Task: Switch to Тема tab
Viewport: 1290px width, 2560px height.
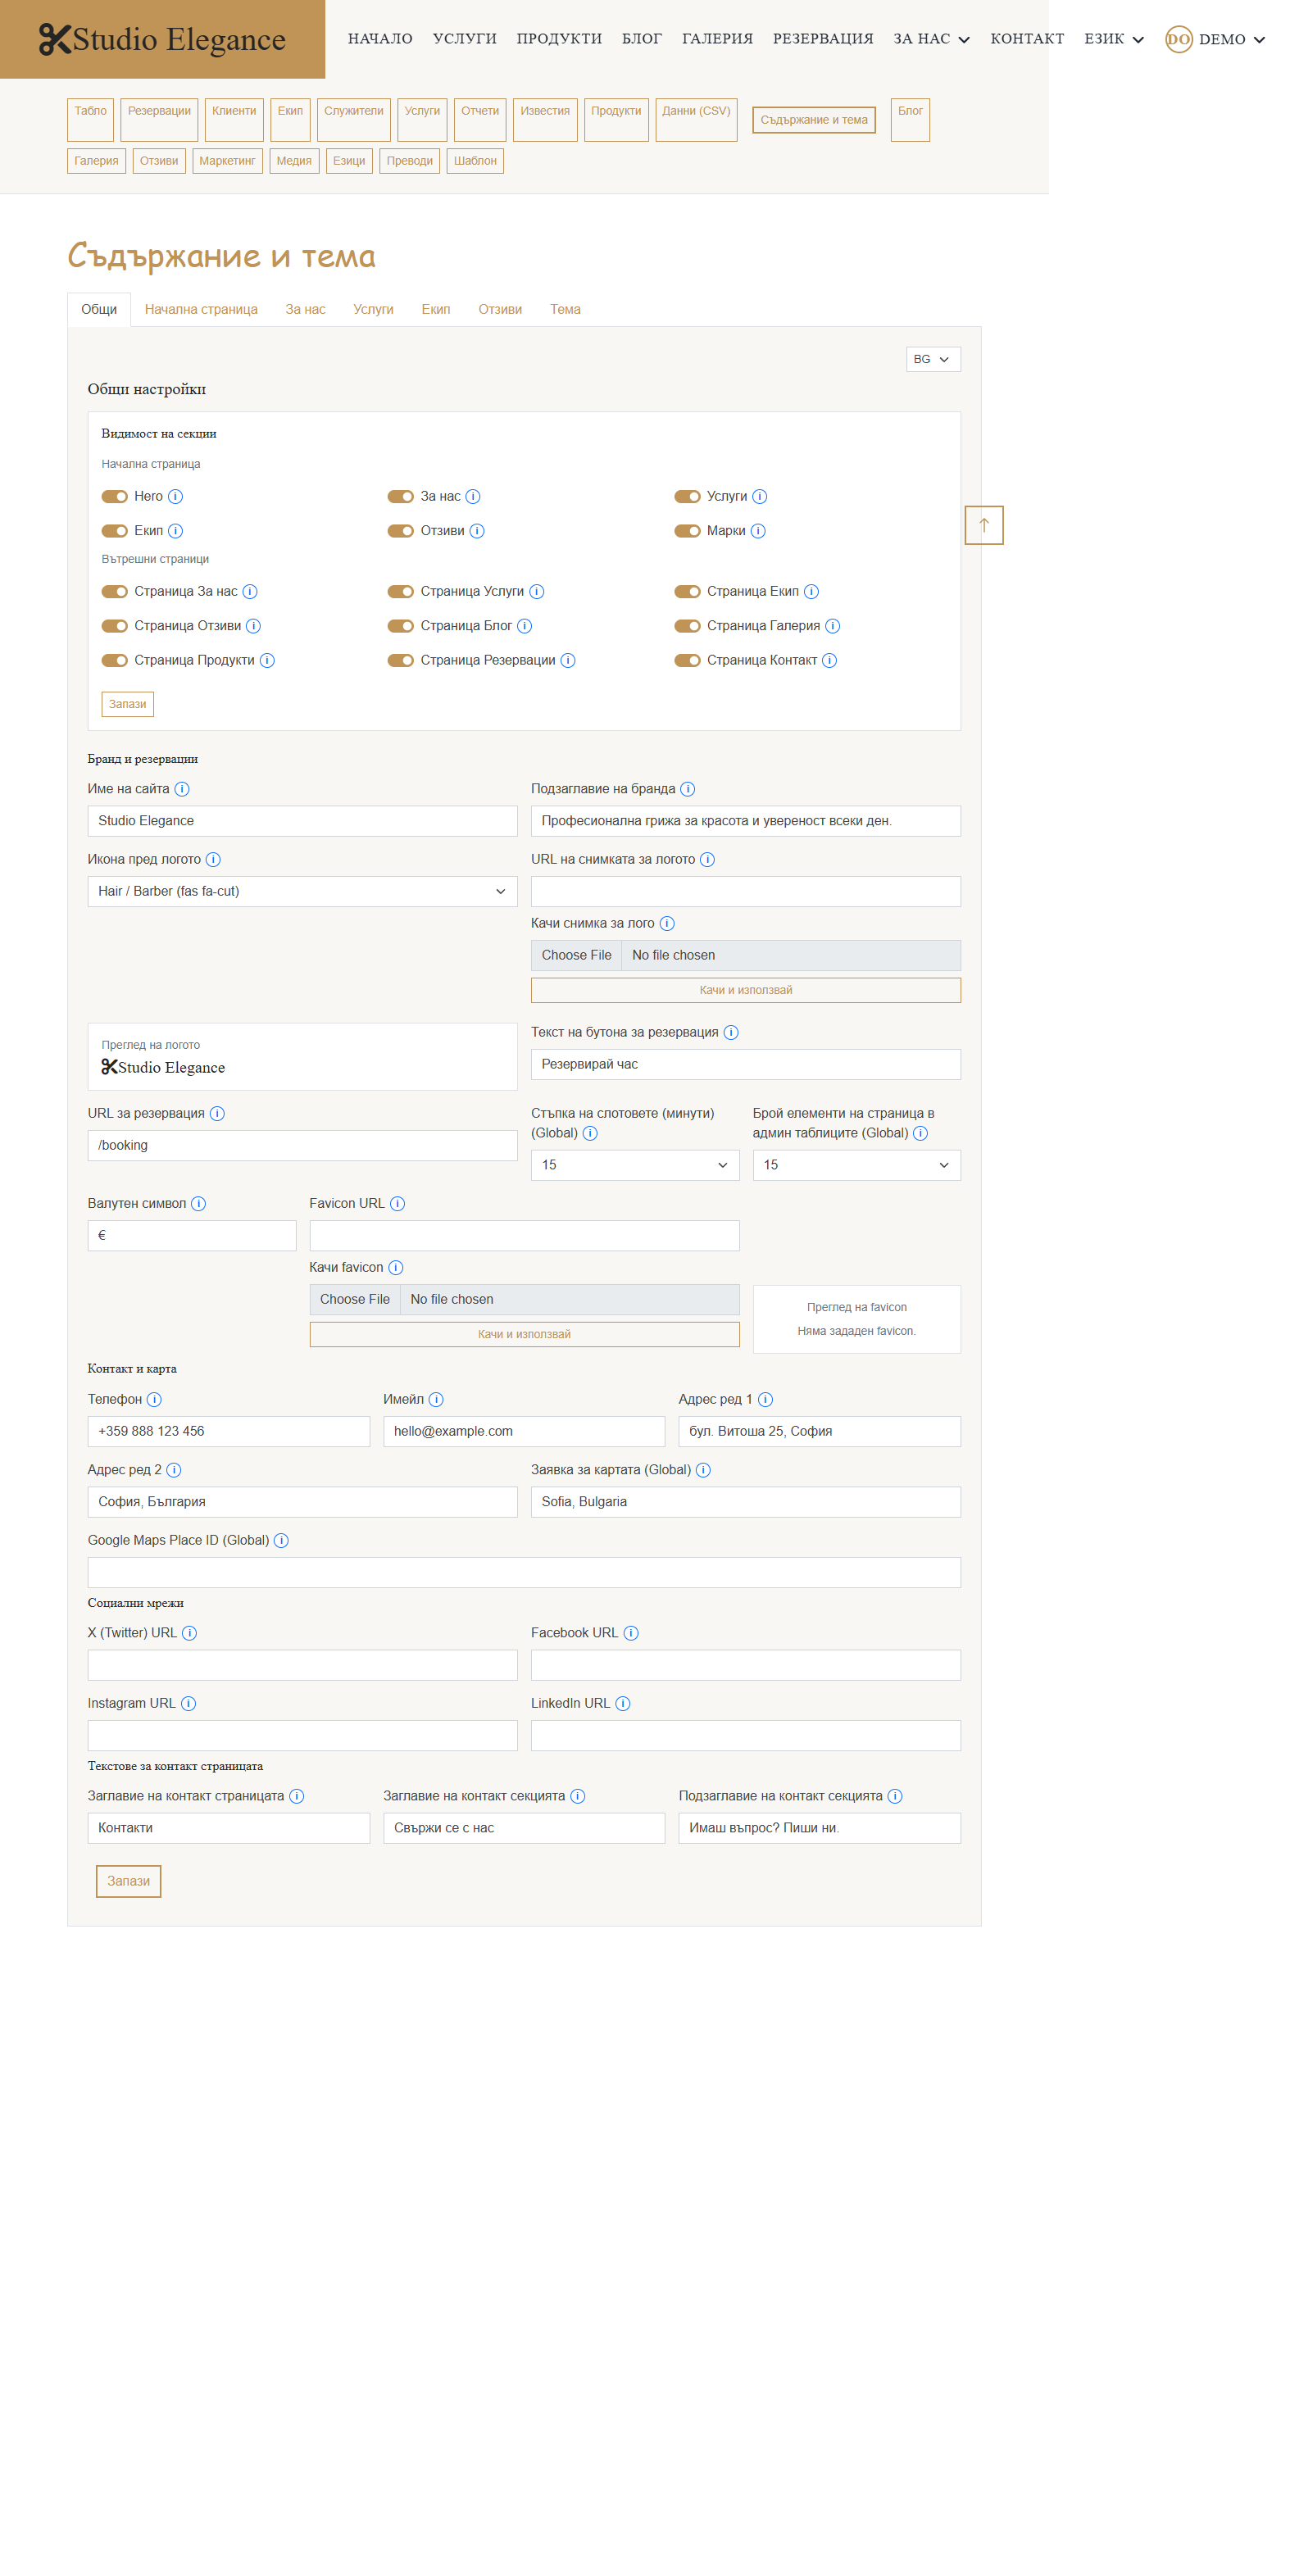Action: tap(566, 309)
